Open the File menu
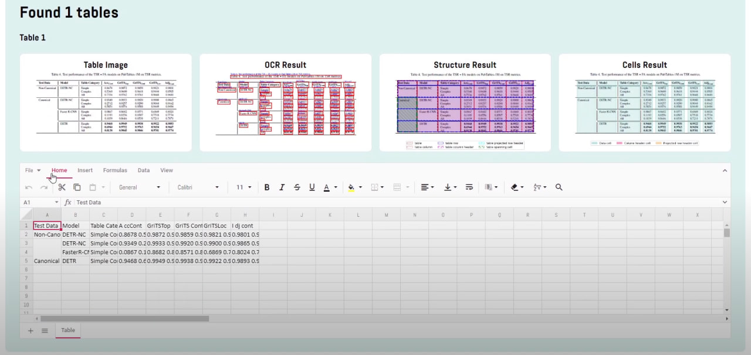Image resolution: width=751 pixels, height=355 pixels. click(33, 170)
